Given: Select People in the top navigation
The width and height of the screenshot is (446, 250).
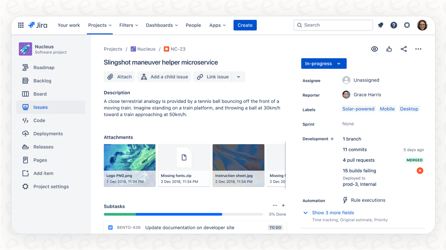Looking at the screenshot, I should pos(193,25).
